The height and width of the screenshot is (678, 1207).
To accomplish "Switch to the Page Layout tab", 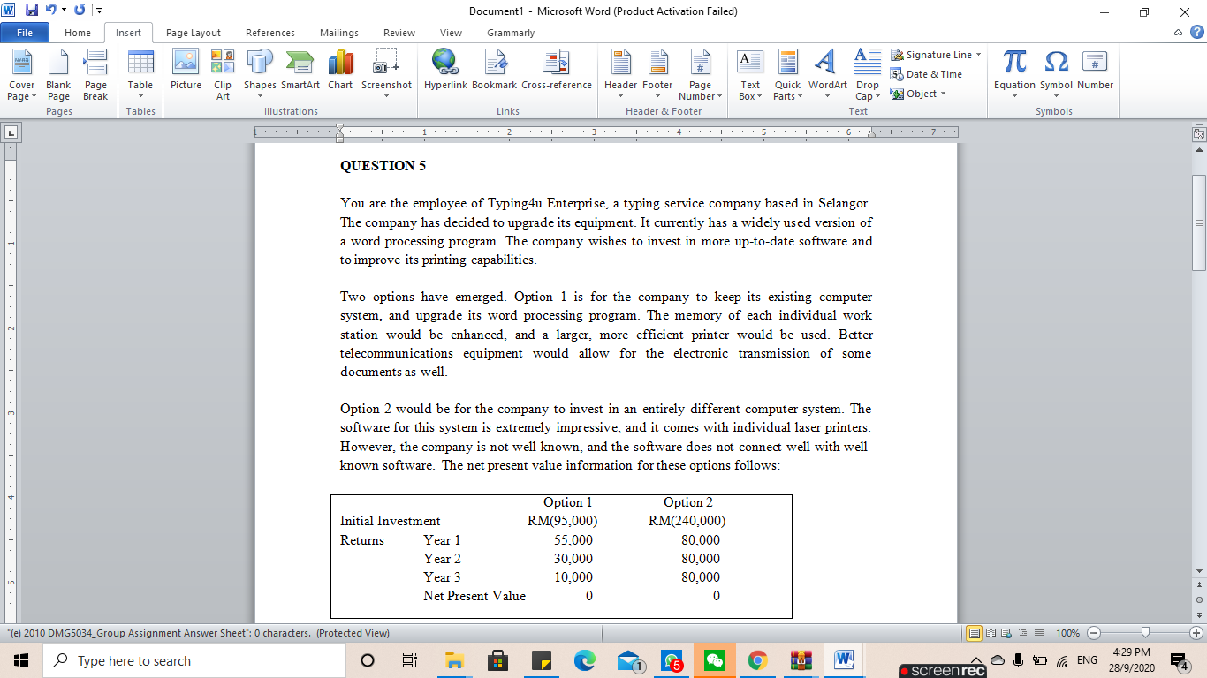I will point(193,33).
